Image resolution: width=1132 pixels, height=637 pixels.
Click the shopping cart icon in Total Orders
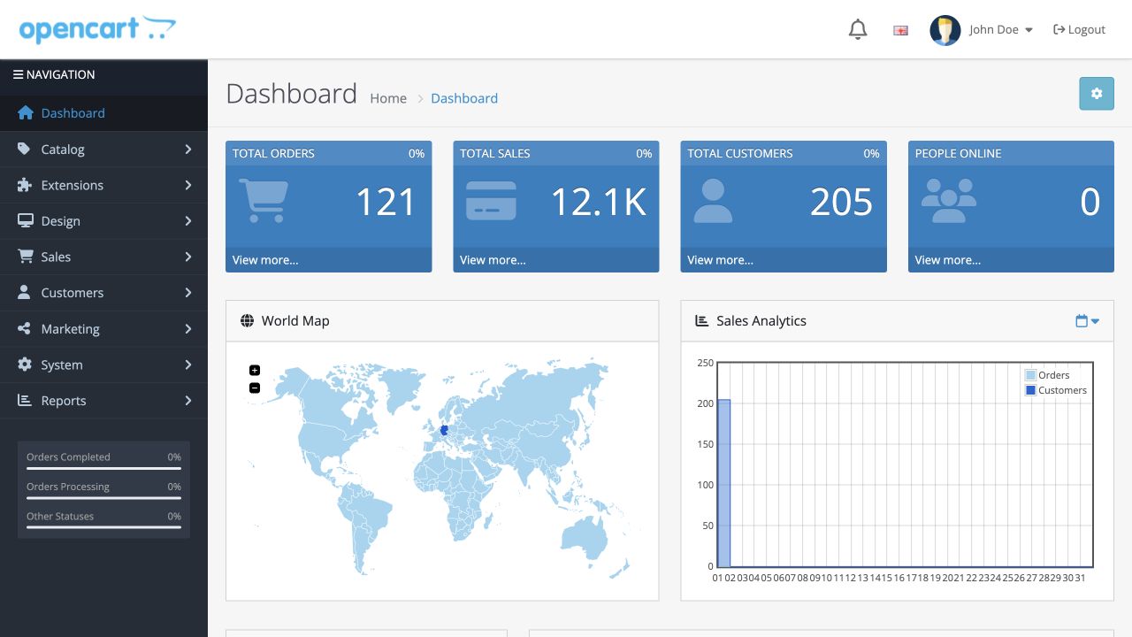pyautogui.click(x=264, y=201)
